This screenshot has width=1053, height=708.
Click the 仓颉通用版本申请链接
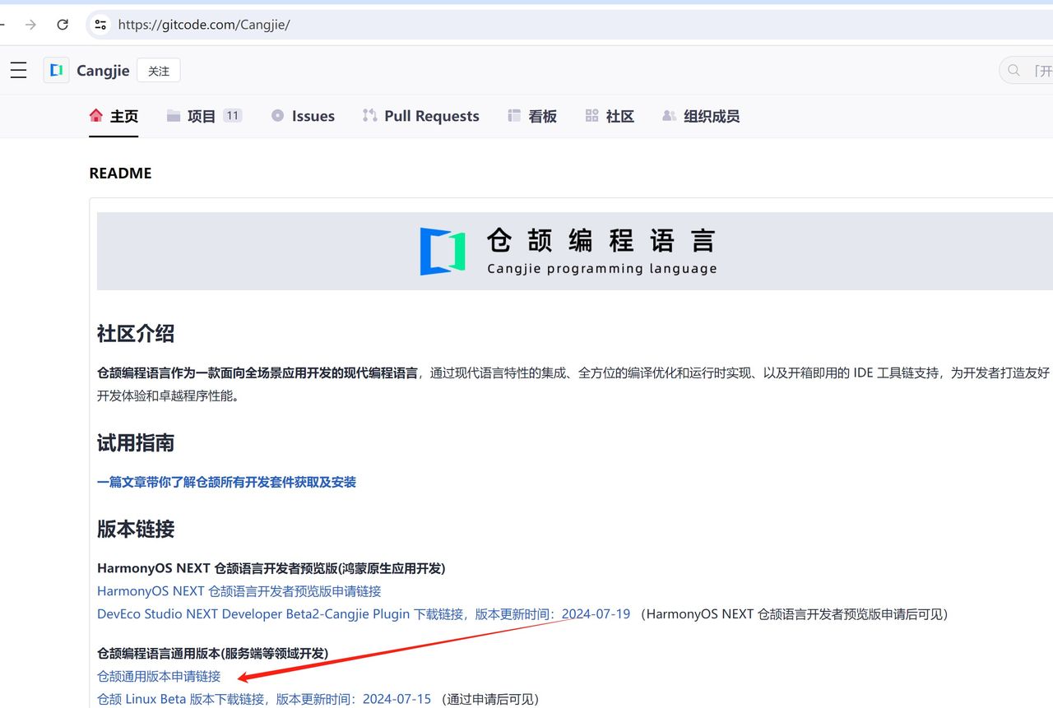pyautogui.click(x=158, y=676)
